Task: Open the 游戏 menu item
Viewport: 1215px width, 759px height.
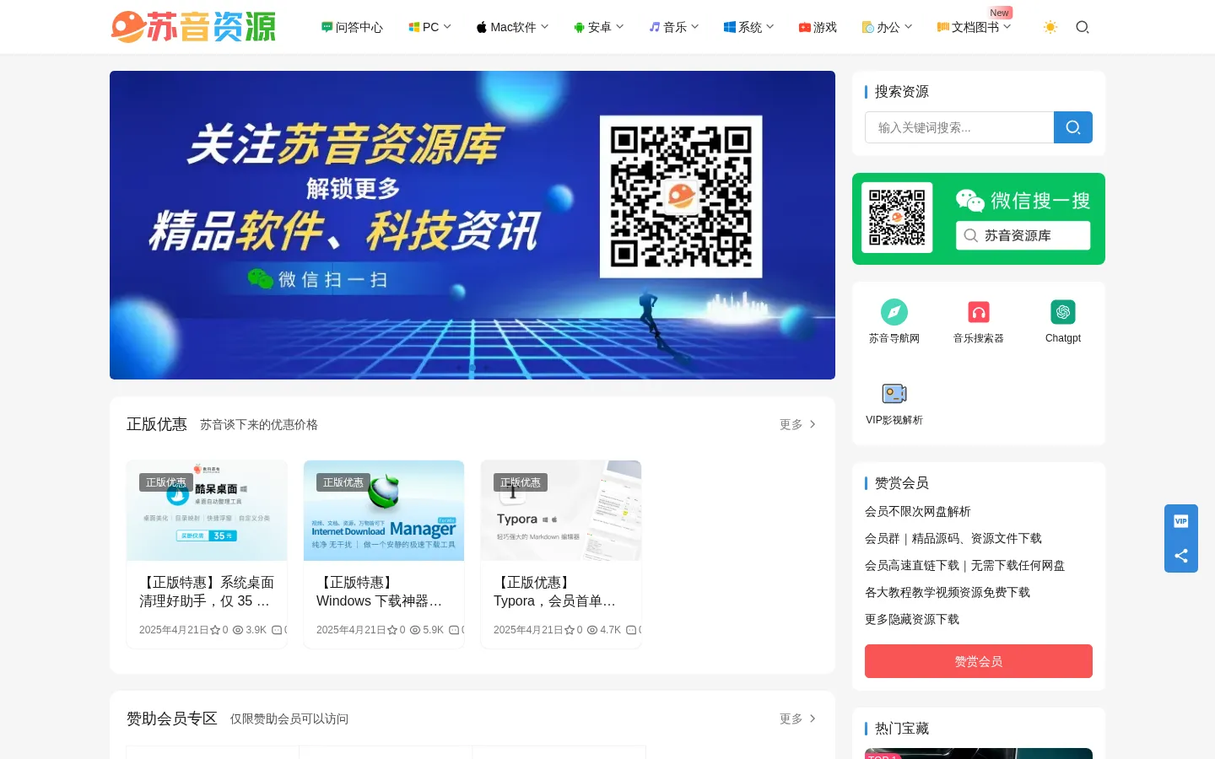Action: [x=818, y=27]
